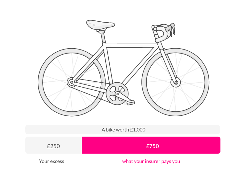This screenshot has width=247, height=177.
Task: Click the bike pedal
Action: click(131, 102)
